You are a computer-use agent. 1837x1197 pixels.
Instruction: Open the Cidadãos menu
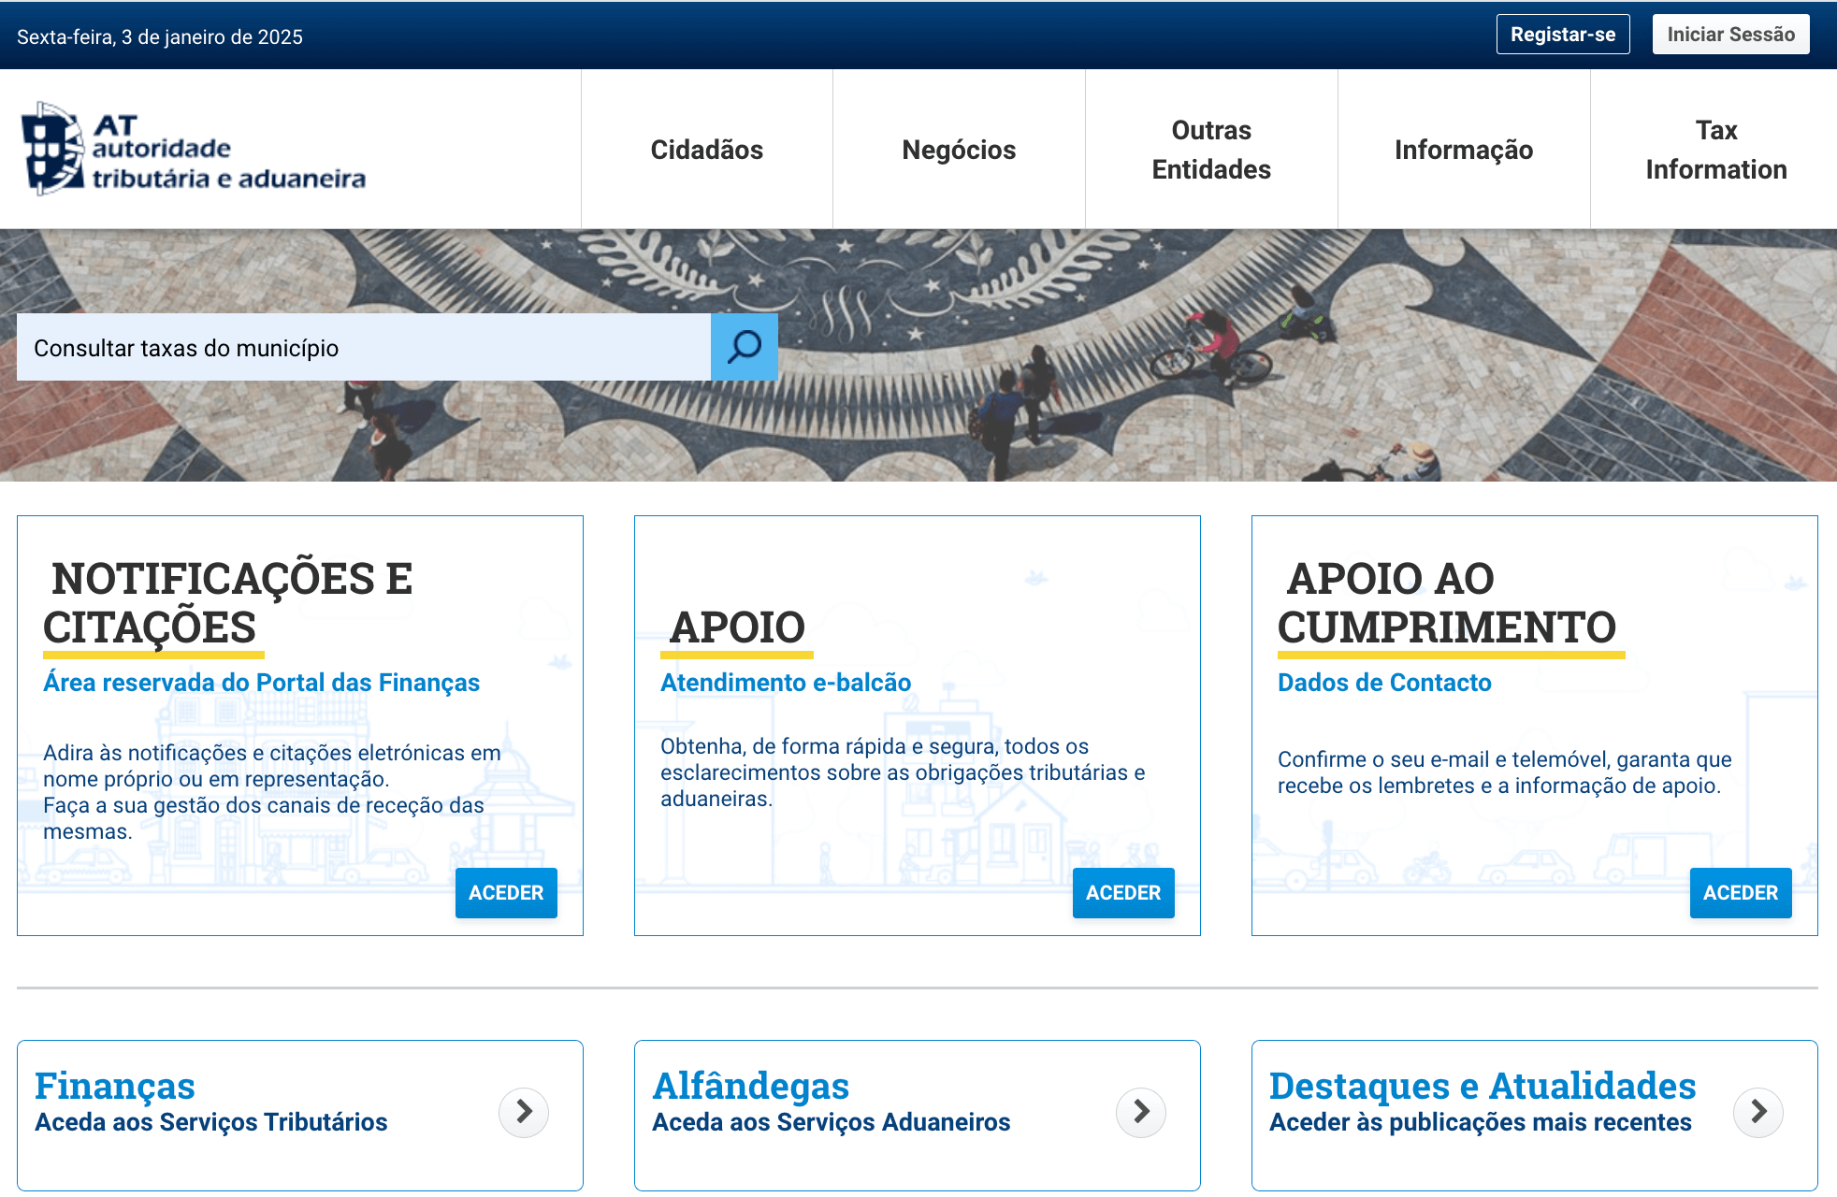tap(706, 150)
